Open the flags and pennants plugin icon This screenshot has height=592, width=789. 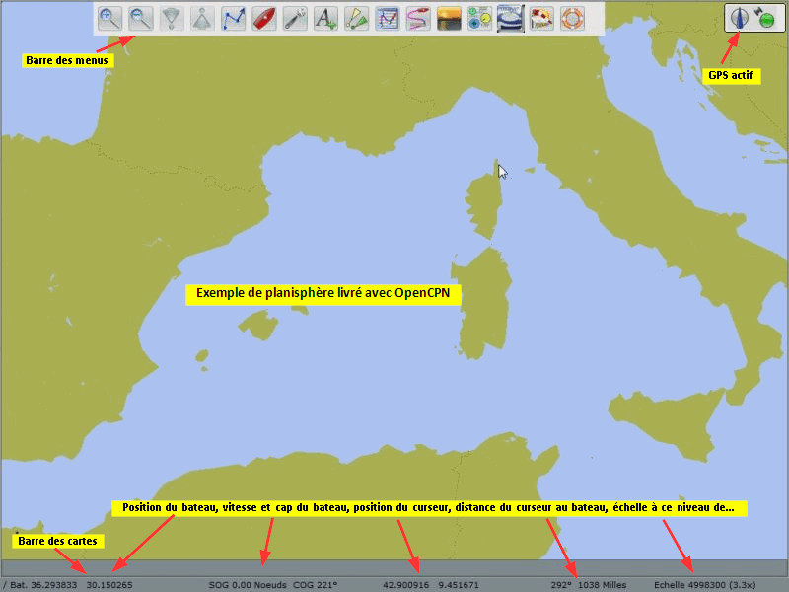click(x=541, y=19)
